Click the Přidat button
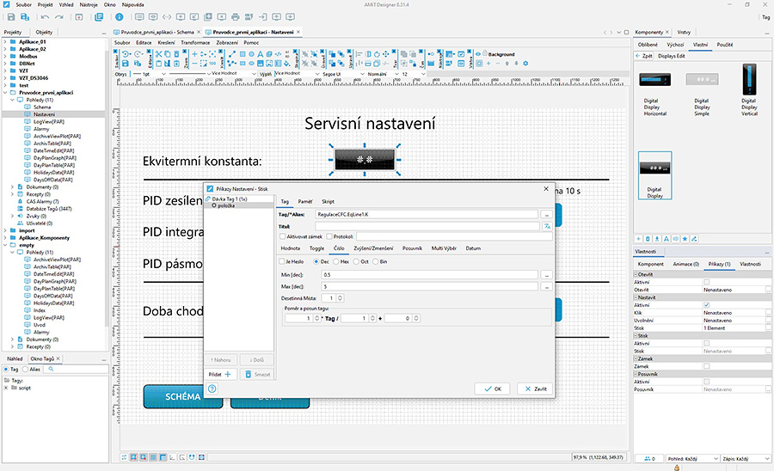The height and width of the screenshot is (471, 774). (220, 375)
